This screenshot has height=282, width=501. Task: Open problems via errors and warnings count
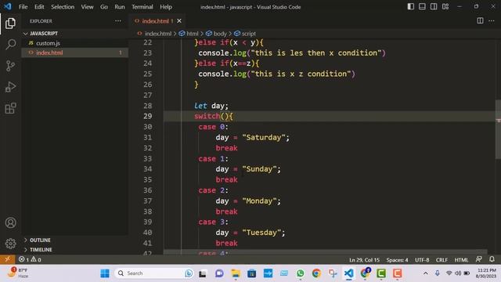point(30,259)
